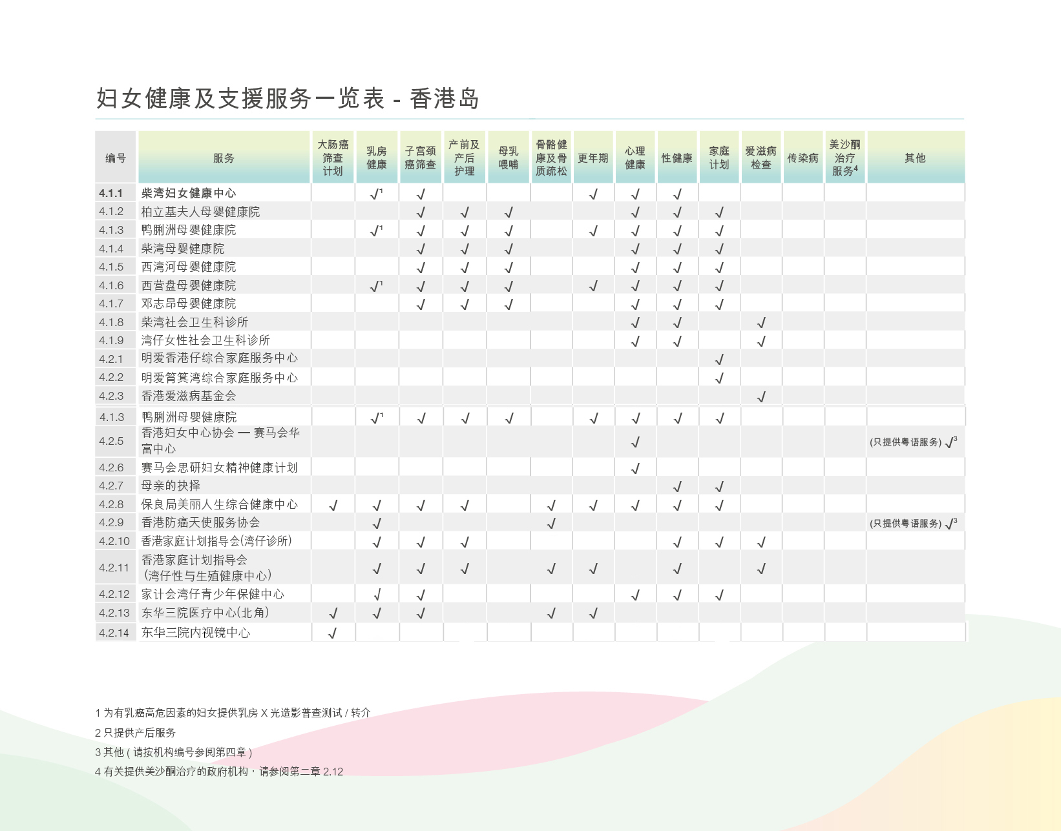Select the 美沙酮治疗服务 column header

tap(845, 158)
